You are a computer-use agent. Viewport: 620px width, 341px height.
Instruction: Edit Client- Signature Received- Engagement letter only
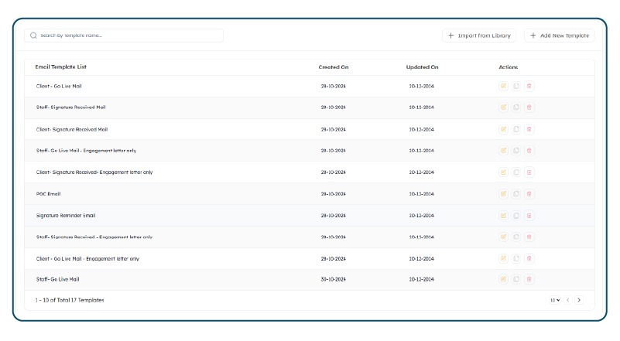click(503, 172)
